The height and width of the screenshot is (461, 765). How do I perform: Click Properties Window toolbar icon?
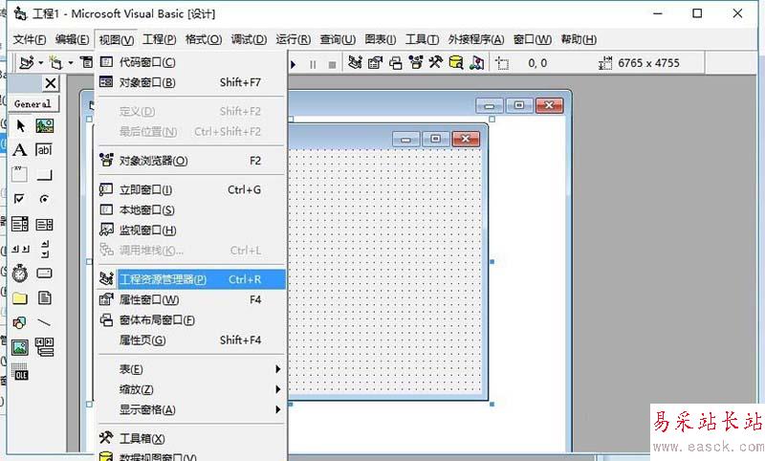[375, 63]
